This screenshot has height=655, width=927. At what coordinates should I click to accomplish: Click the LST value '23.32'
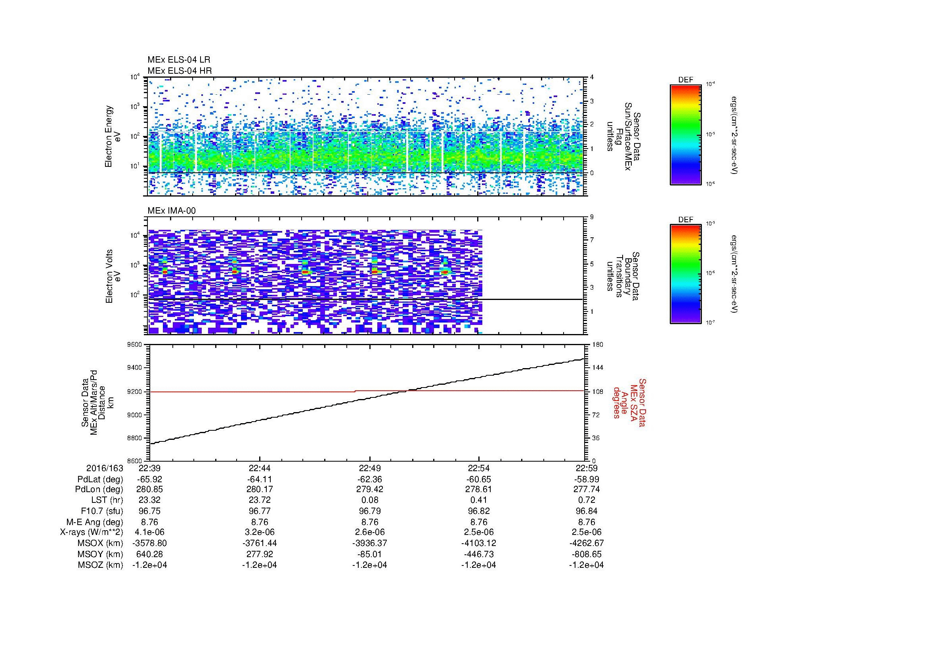pyautogui.click(x=149, y=500)
